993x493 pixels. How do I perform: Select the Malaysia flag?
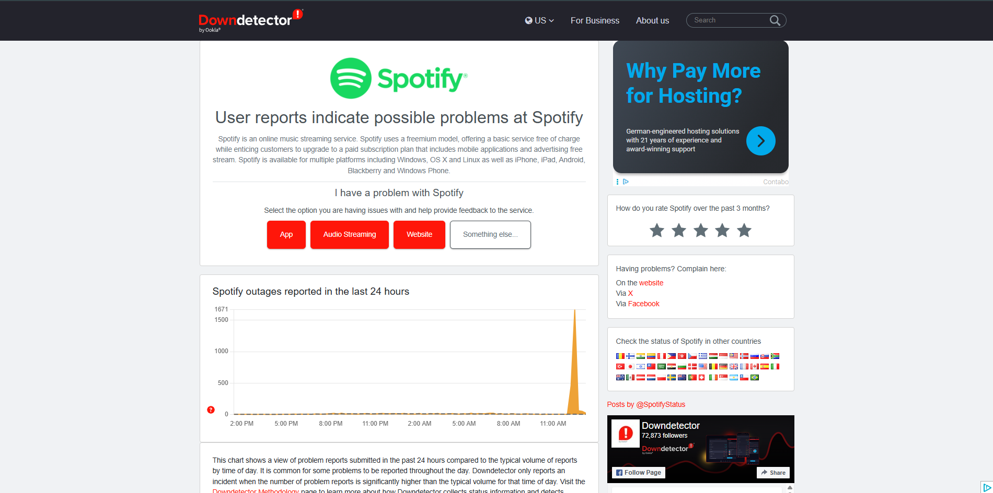(x=734, y=356)
